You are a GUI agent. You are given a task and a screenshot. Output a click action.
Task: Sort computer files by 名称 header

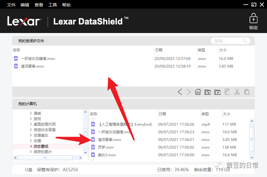(x=94, y=114)
